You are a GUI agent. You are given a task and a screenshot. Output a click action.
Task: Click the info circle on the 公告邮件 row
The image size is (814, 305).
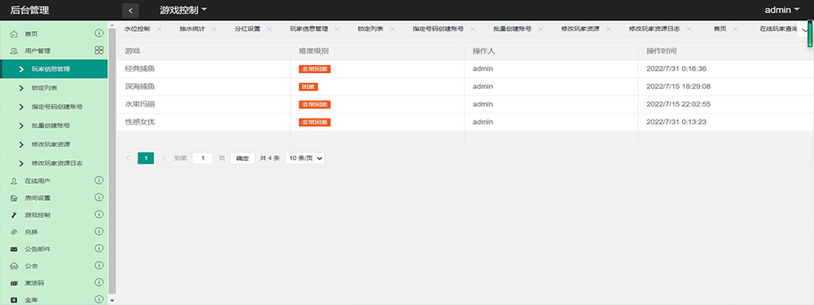[98, 248]
